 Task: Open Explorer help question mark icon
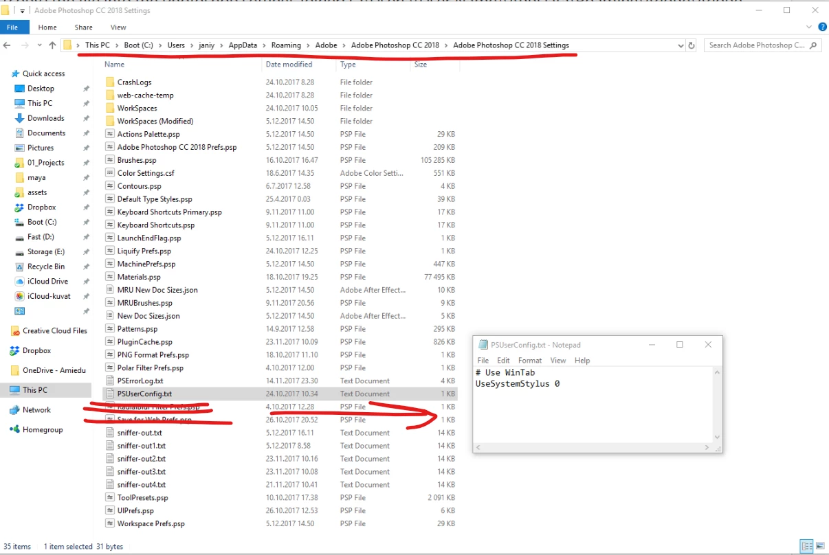(823, 27)
